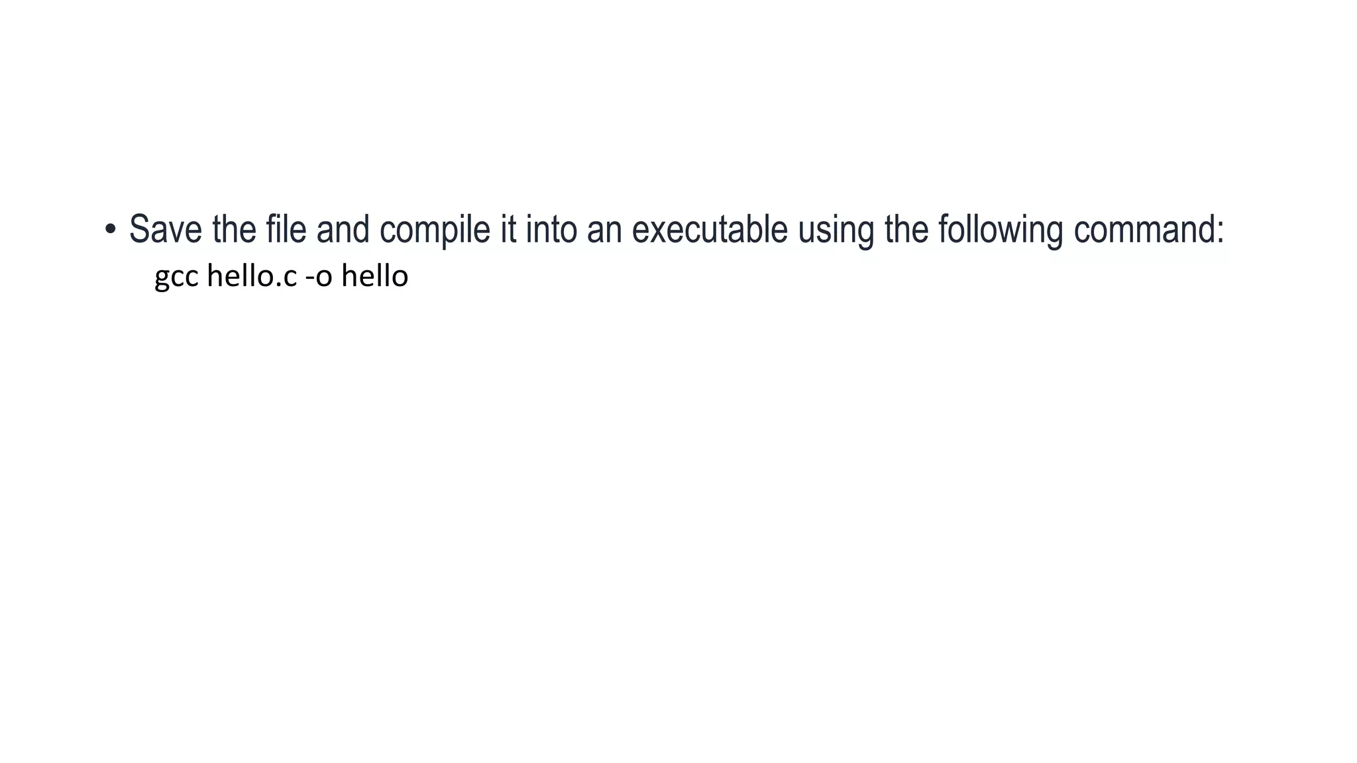The image size is (1357, 763).
Task: Click the word "command:" at line end
Action: click(1148, 229)
